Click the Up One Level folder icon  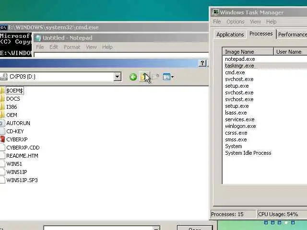click(x=144, y=77)
